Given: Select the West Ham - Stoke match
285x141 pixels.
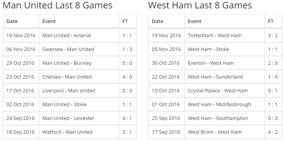Looking at the screenshot, I should pyautogui.click(x=208, y=49).
